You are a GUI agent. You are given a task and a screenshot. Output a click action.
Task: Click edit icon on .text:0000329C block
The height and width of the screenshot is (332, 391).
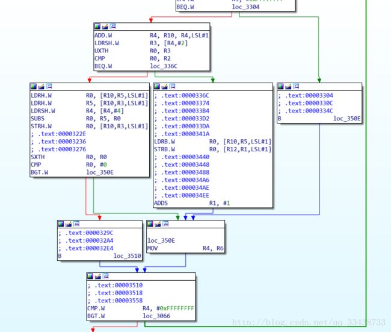click(69, 224)
